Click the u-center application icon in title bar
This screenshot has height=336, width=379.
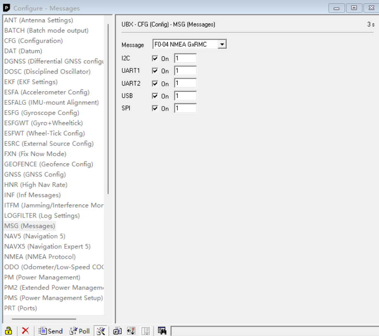[6, 8]
